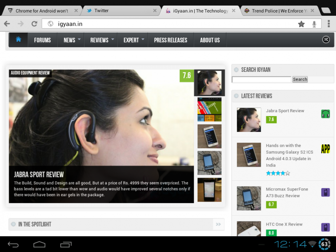
Task: Open Chrome's three-dot overflow menu
Action: click(x=328, y=24)
